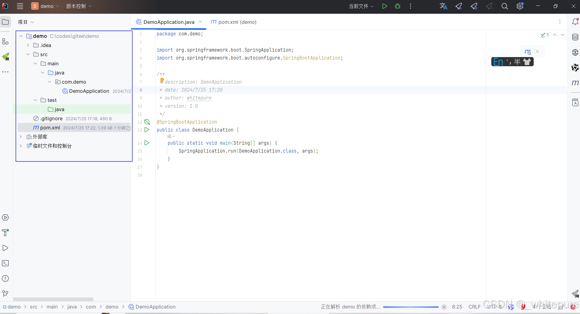Collapse the com.demo package
Viewport: 580px width, 314px height.
point(50,82)
